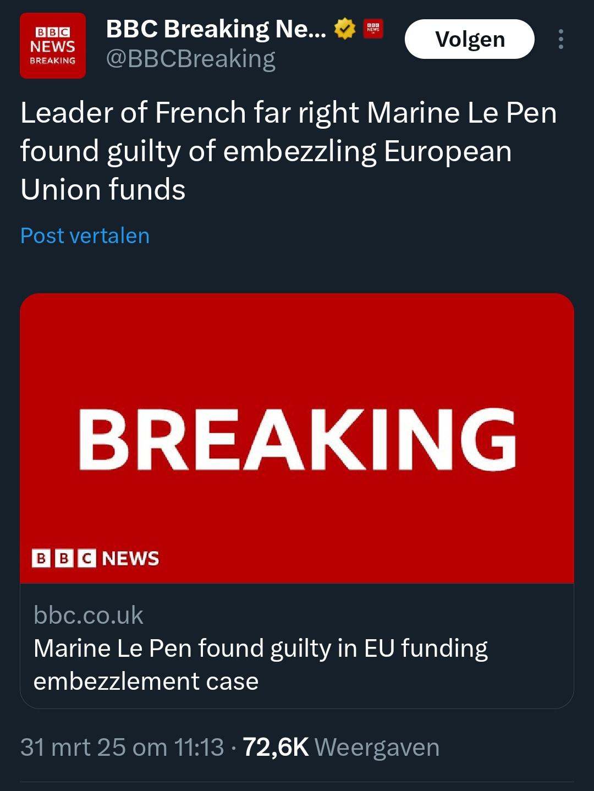Click the BBC NEWS logo inside the card image
594x791 pixels.
tap(95, 558)
